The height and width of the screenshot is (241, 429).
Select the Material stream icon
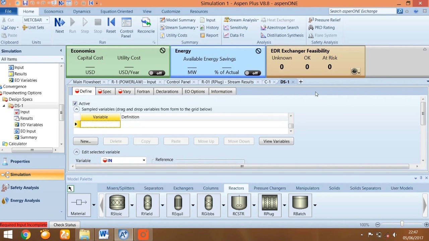click(78, 205)
